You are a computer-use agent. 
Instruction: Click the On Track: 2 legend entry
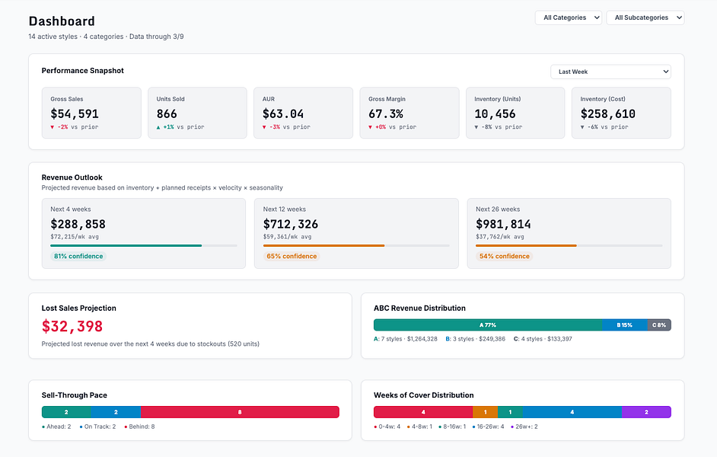click(x=97, y=427)
